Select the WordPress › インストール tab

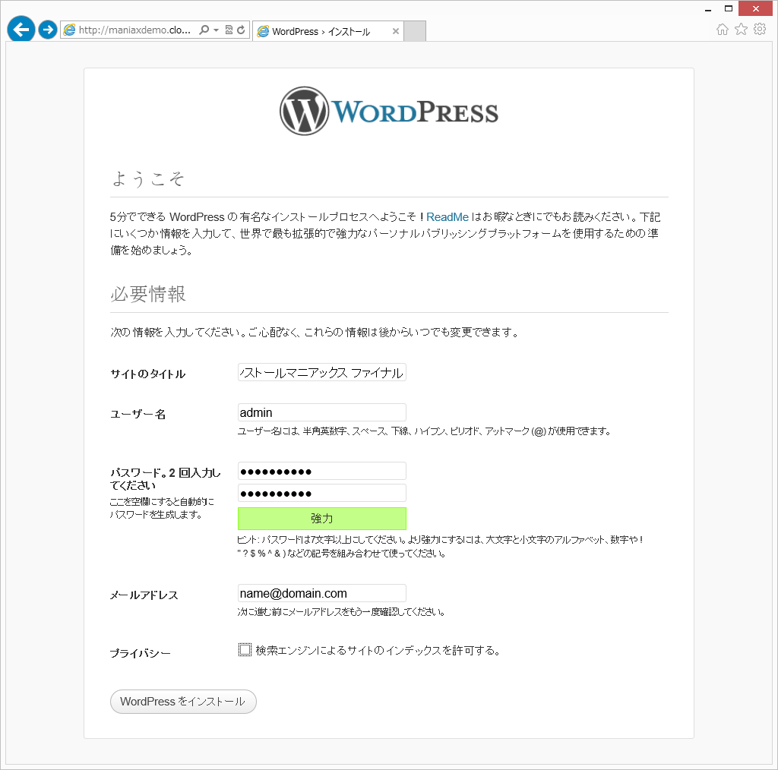pos(327,31)
